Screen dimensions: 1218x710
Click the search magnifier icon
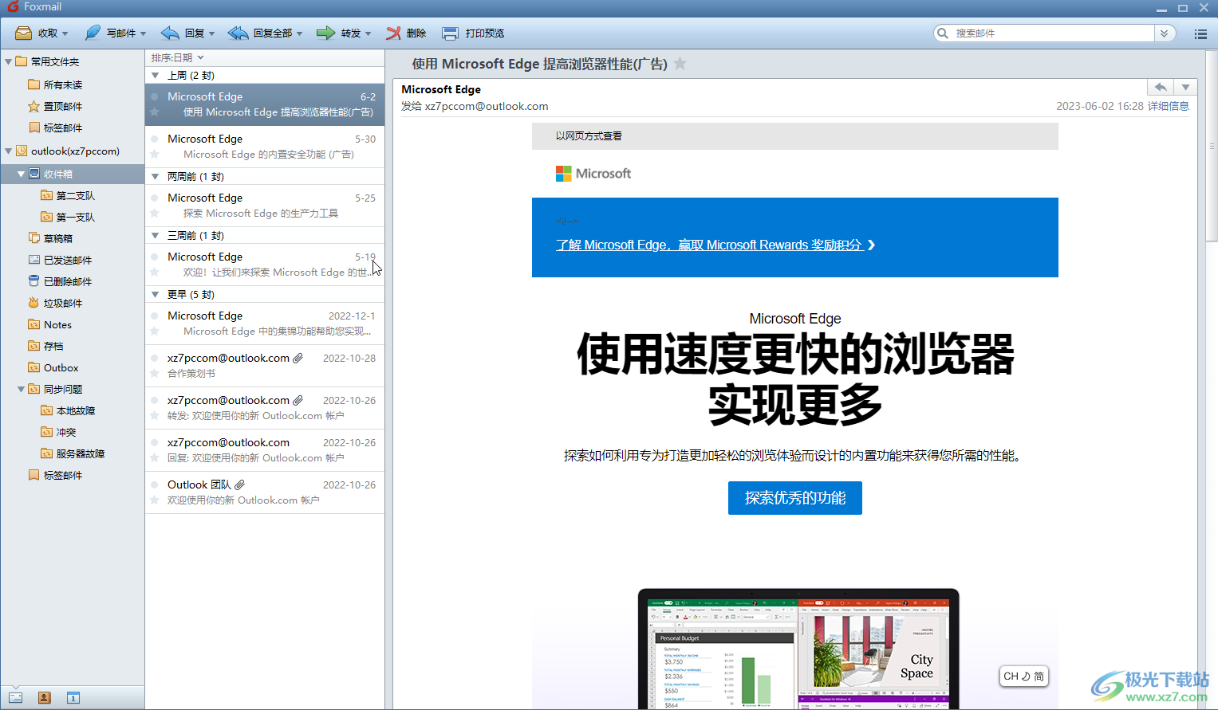click(x=943, y=33)
